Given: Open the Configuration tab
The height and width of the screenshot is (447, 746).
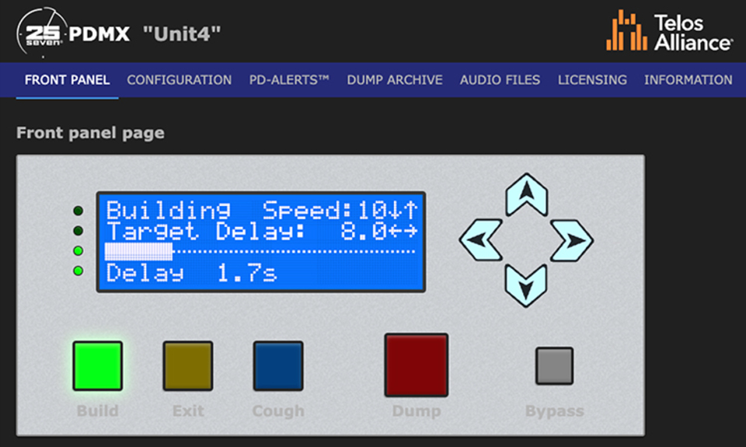Looking at the screenshot, I should click(179, 80).
